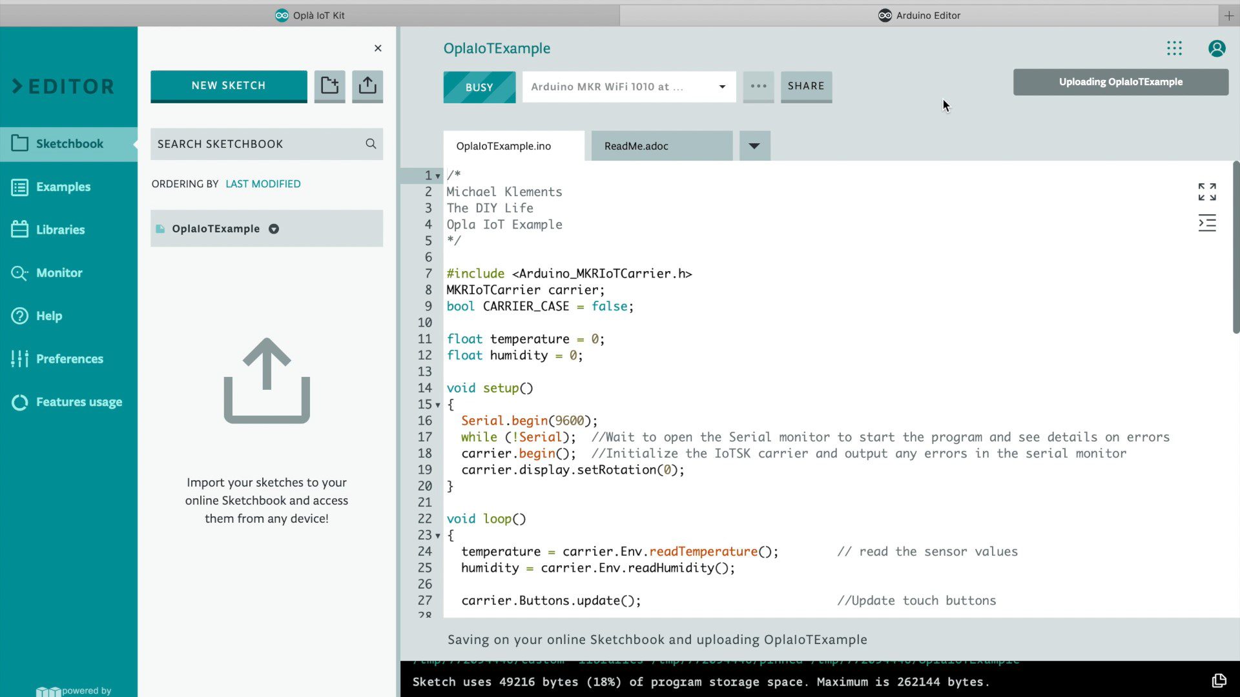Switch to the ReadMe.adoc tab

(636, 146)
